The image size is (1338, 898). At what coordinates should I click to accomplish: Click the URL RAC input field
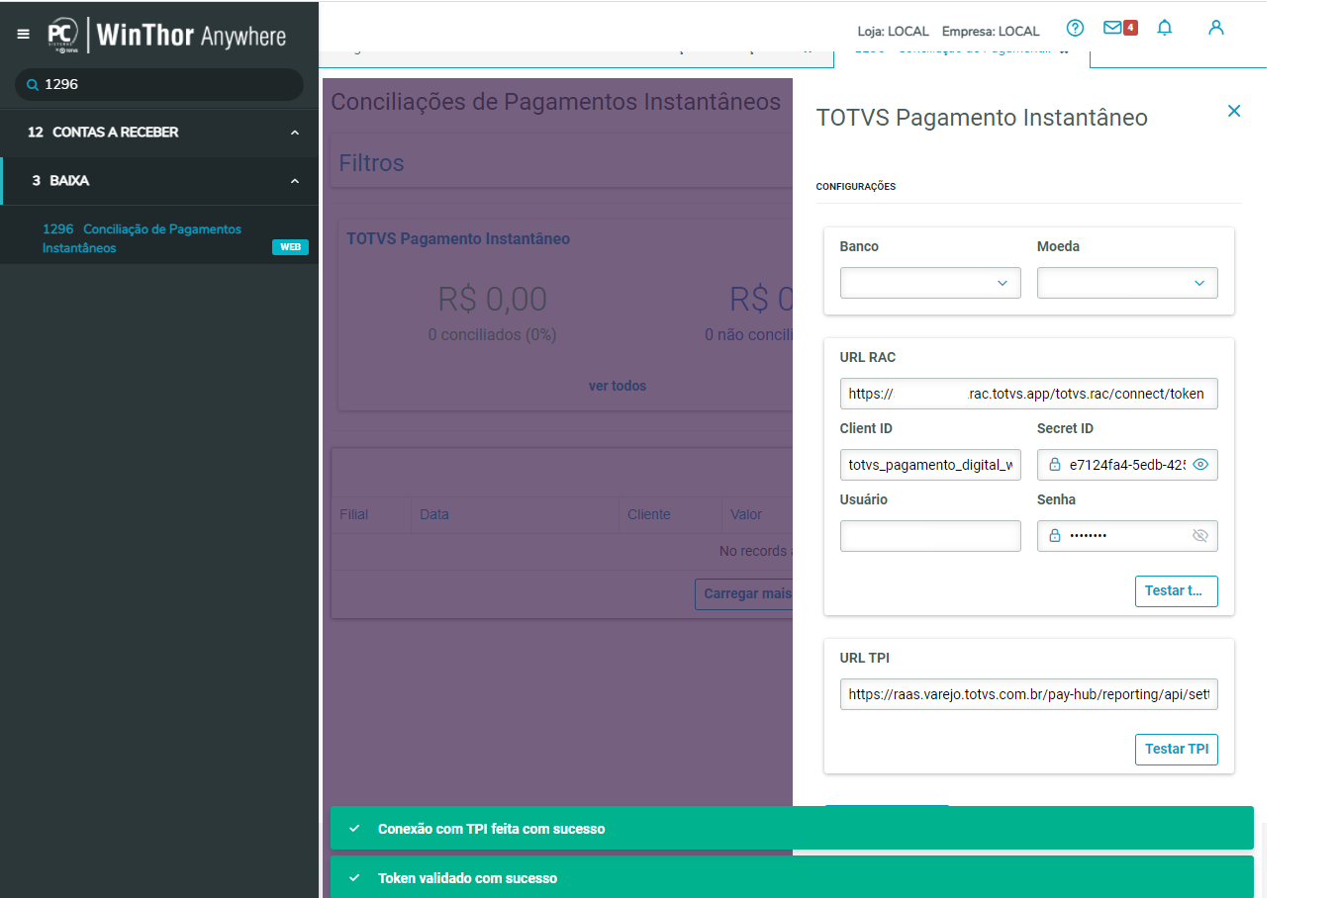pos(1029,394)
